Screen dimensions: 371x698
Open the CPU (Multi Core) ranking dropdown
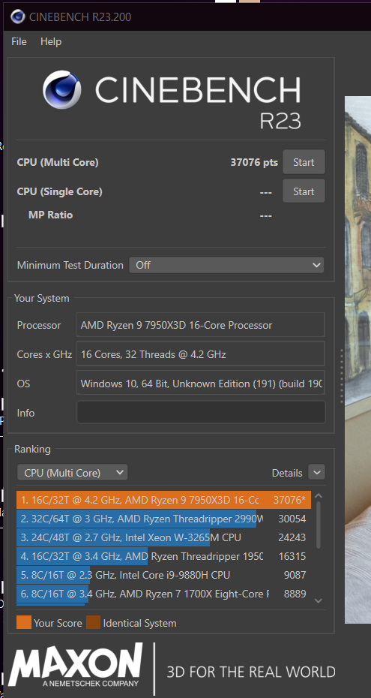(73, 472)
